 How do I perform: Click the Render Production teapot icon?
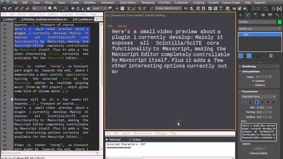click(245, 8)
